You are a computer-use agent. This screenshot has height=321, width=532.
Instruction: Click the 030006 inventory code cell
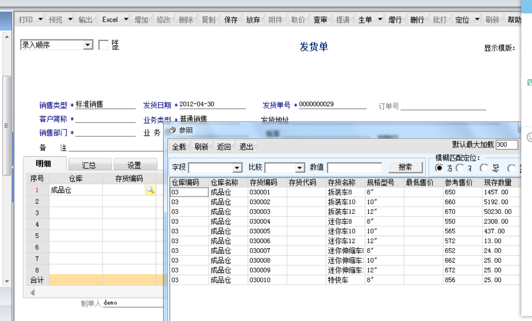click(267, 241)
